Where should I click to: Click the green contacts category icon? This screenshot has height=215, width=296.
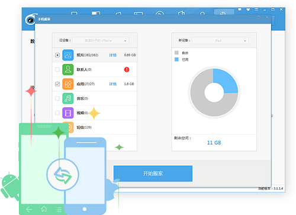click(68, 69)
